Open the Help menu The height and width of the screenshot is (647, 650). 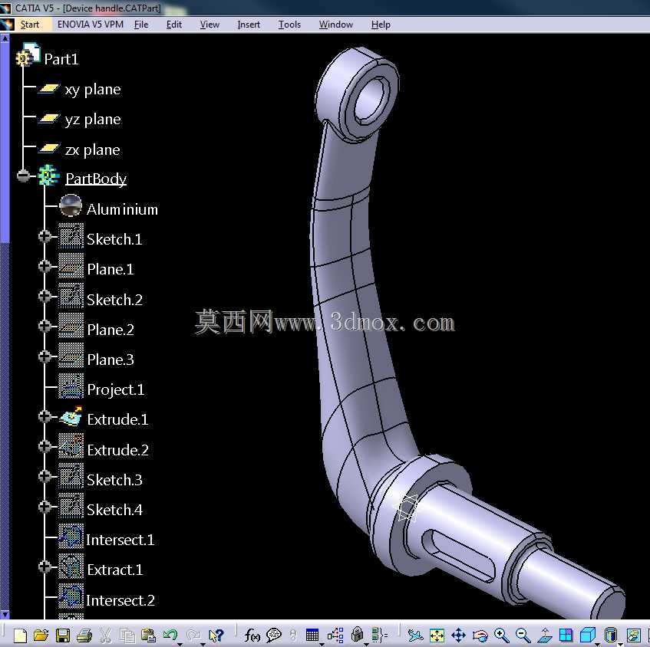click(381, 25)
